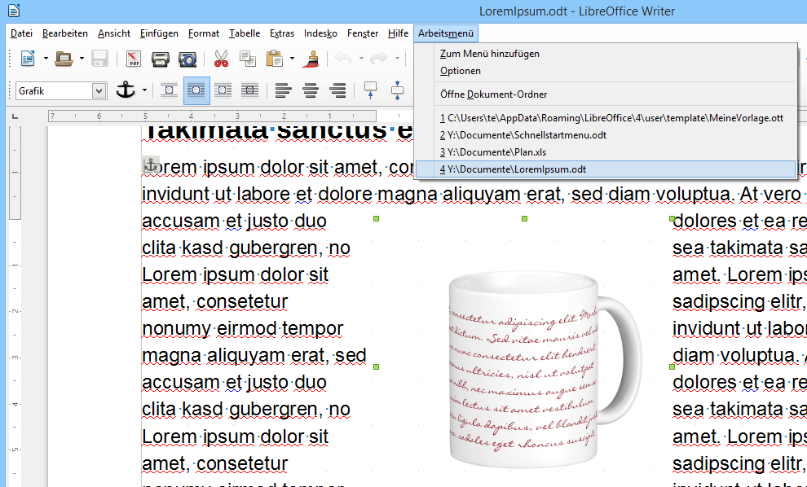Click the Undo arrow icon
The width and height of the screenshot is (807, 487).
click(x=343, y=59)
